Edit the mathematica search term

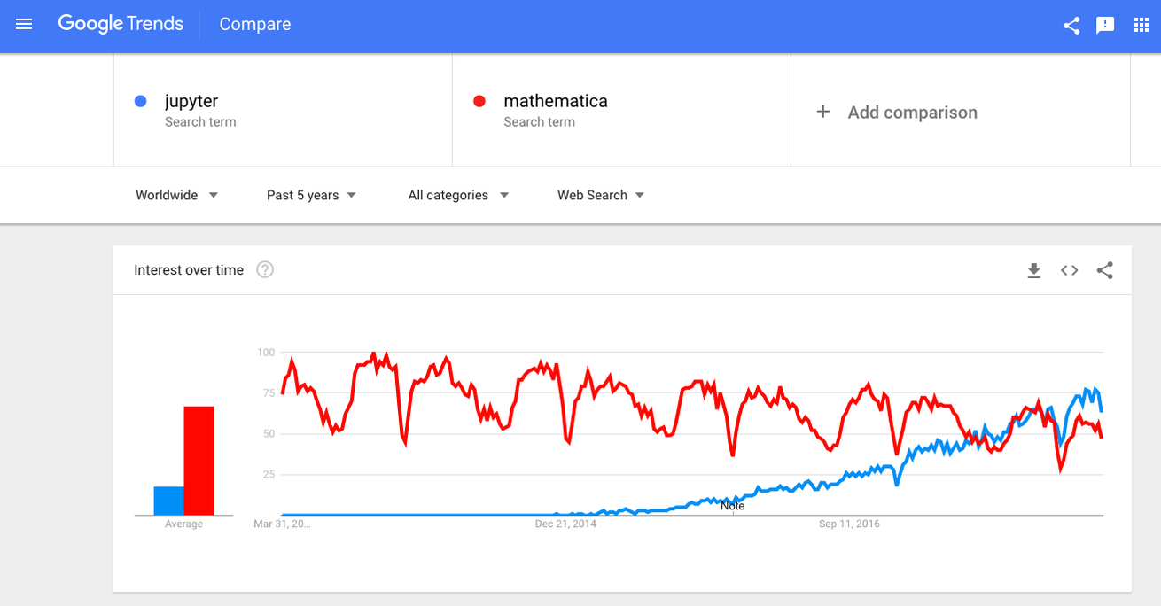coord(555,101)
